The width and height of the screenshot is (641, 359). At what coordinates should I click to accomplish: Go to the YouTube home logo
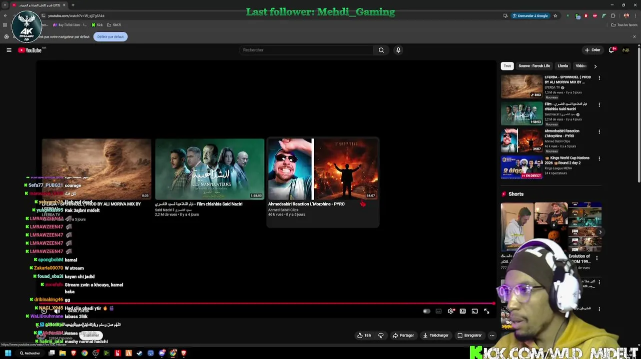click(30, 50)
